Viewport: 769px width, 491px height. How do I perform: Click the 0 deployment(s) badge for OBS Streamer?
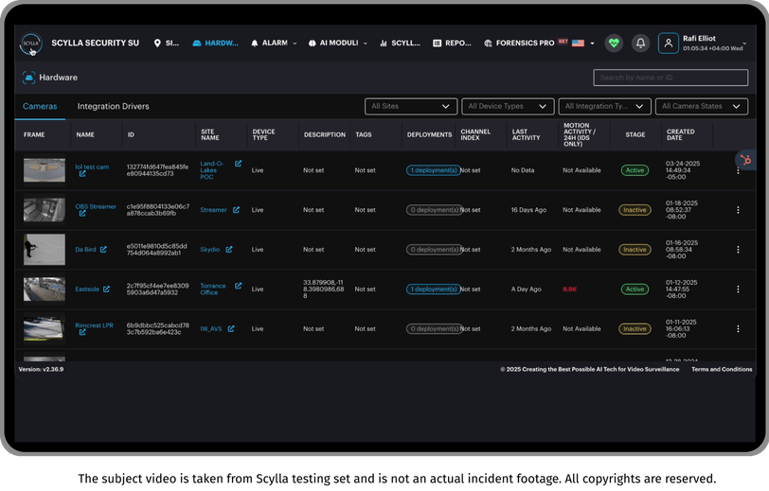point(435,210)
